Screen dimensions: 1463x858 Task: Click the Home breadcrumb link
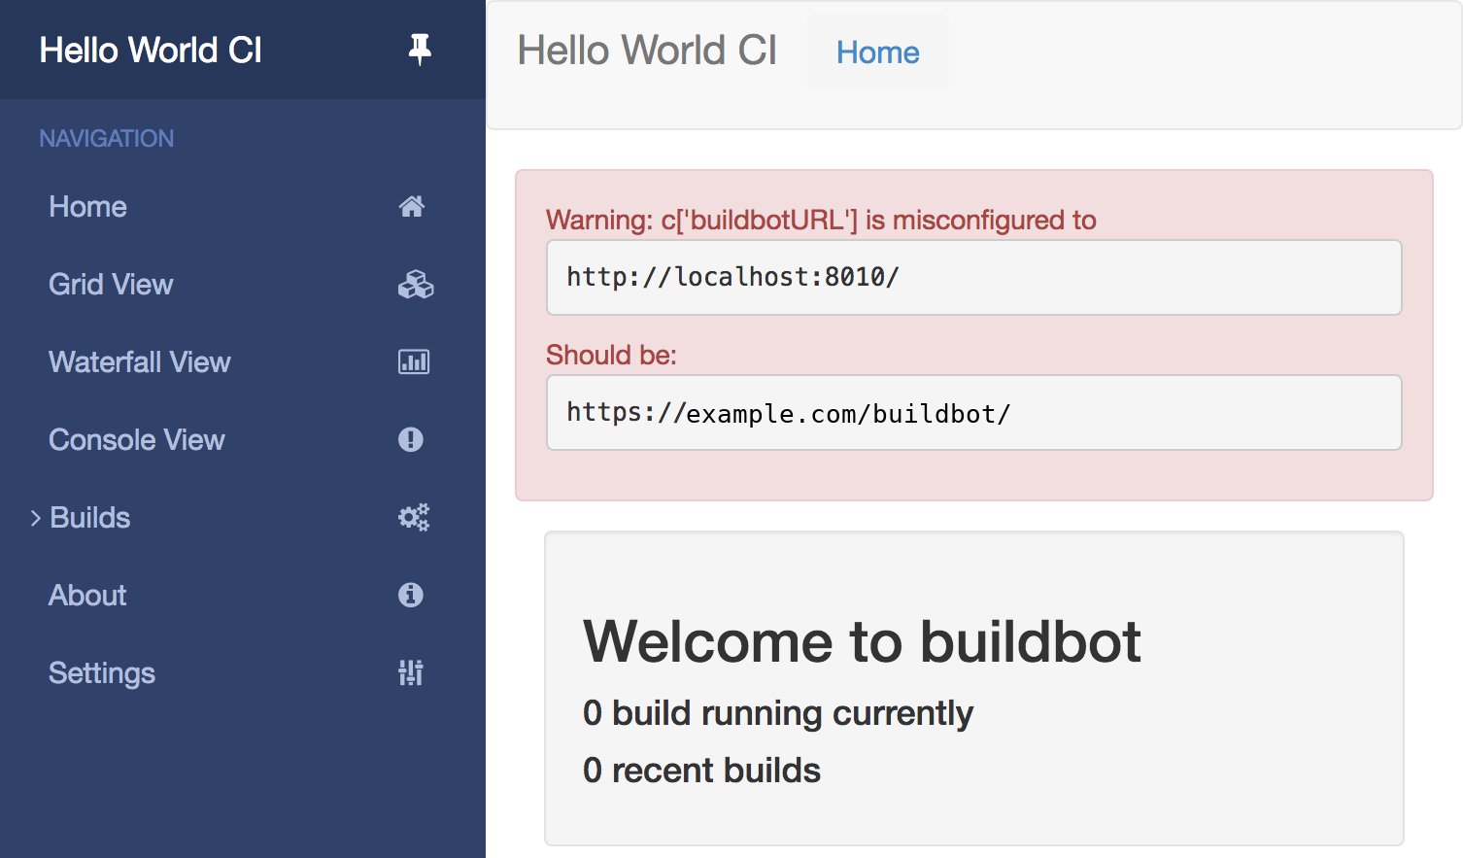pos(878,52)
